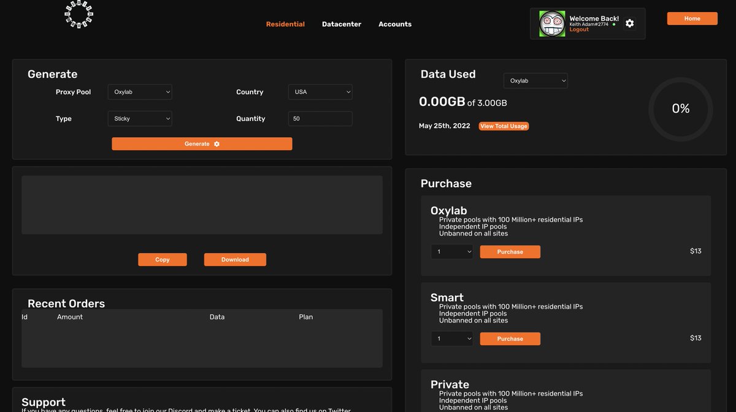Image resolution: width=736 pixels, height=412 pixels.
Task: Click the Amount column header
Action: pyautogui.click(x=70, y=317)
